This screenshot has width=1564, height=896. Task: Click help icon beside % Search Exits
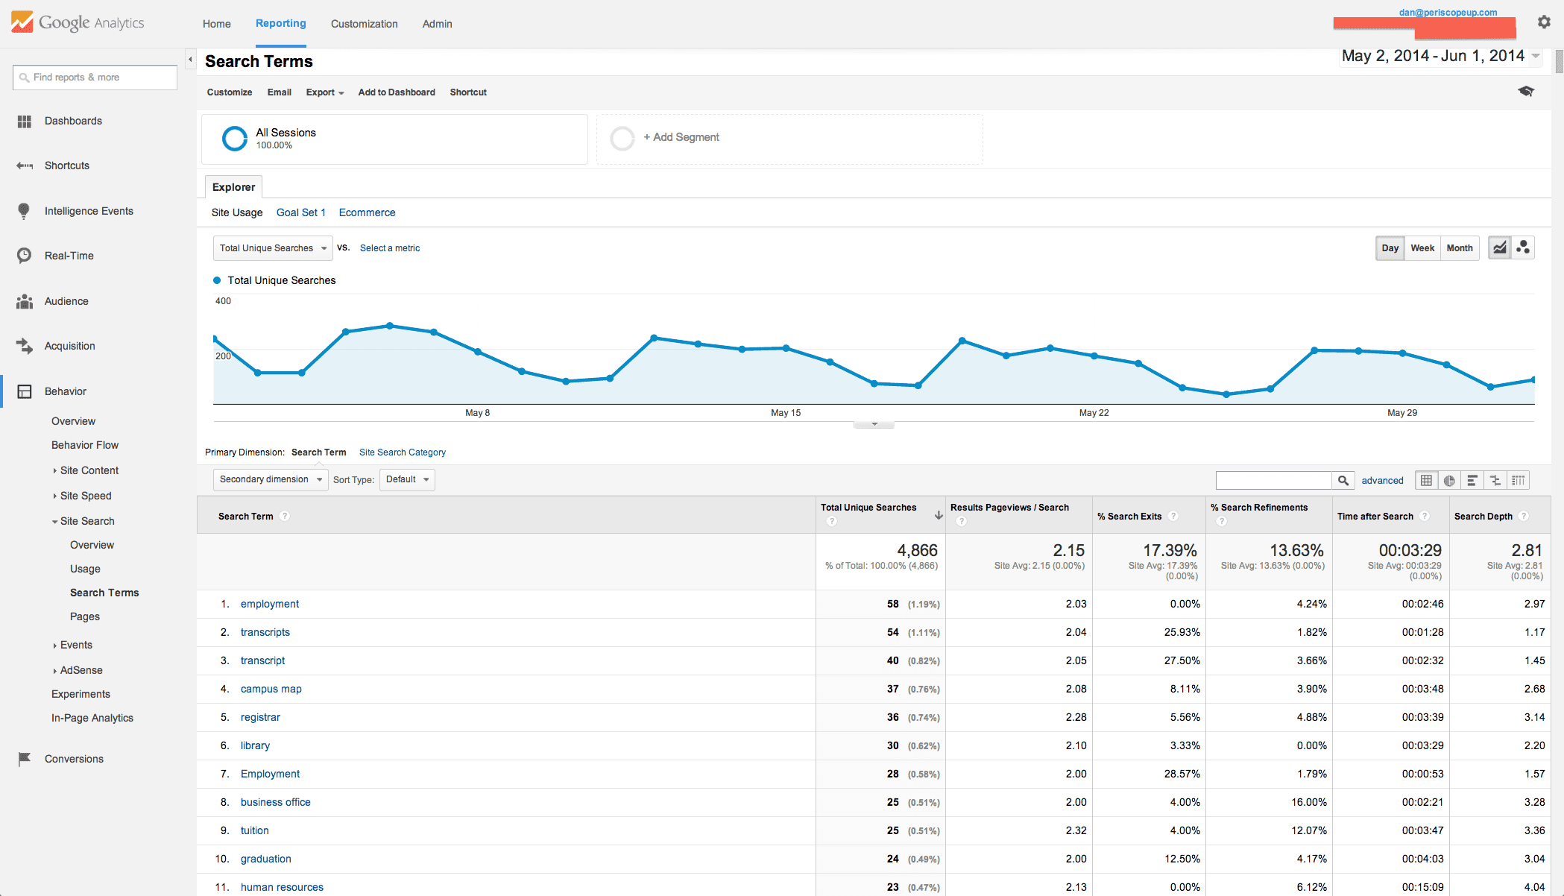pos(1173,516)
